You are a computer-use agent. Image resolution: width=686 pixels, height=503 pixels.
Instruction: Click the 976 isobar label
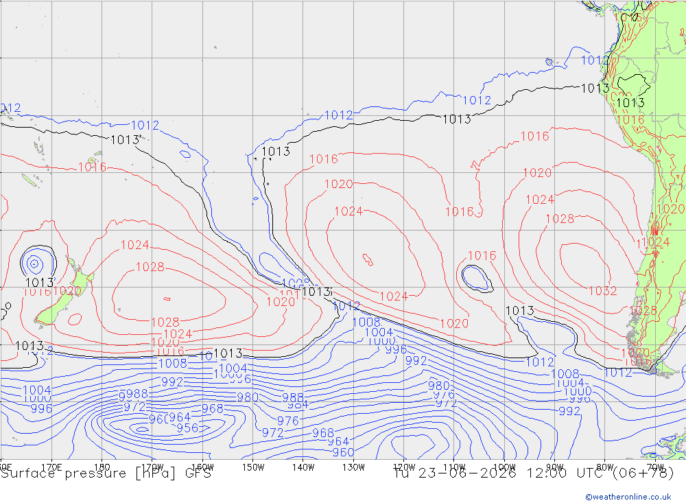tap(288, 421)
